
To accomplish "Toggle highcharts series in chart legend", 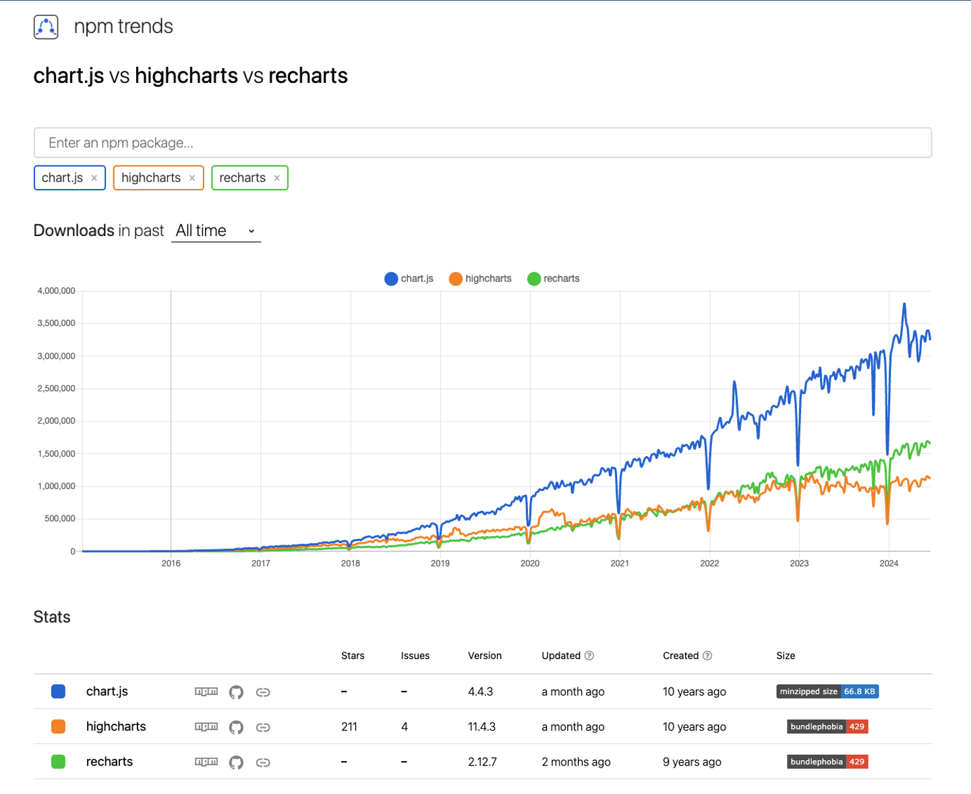I will [x=480, y=279].
